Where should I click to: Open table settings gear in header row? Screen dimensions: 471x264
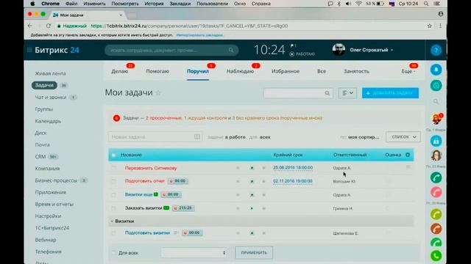click(x=408, y=155)
